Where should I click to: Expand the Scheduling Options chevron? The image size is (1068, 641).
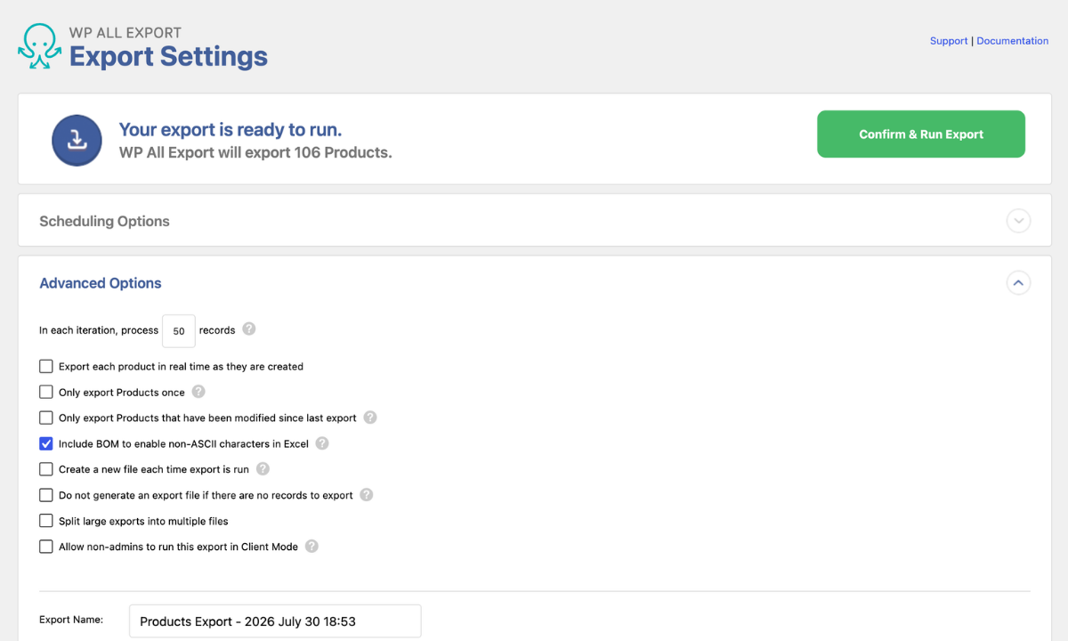[1018, 221]
